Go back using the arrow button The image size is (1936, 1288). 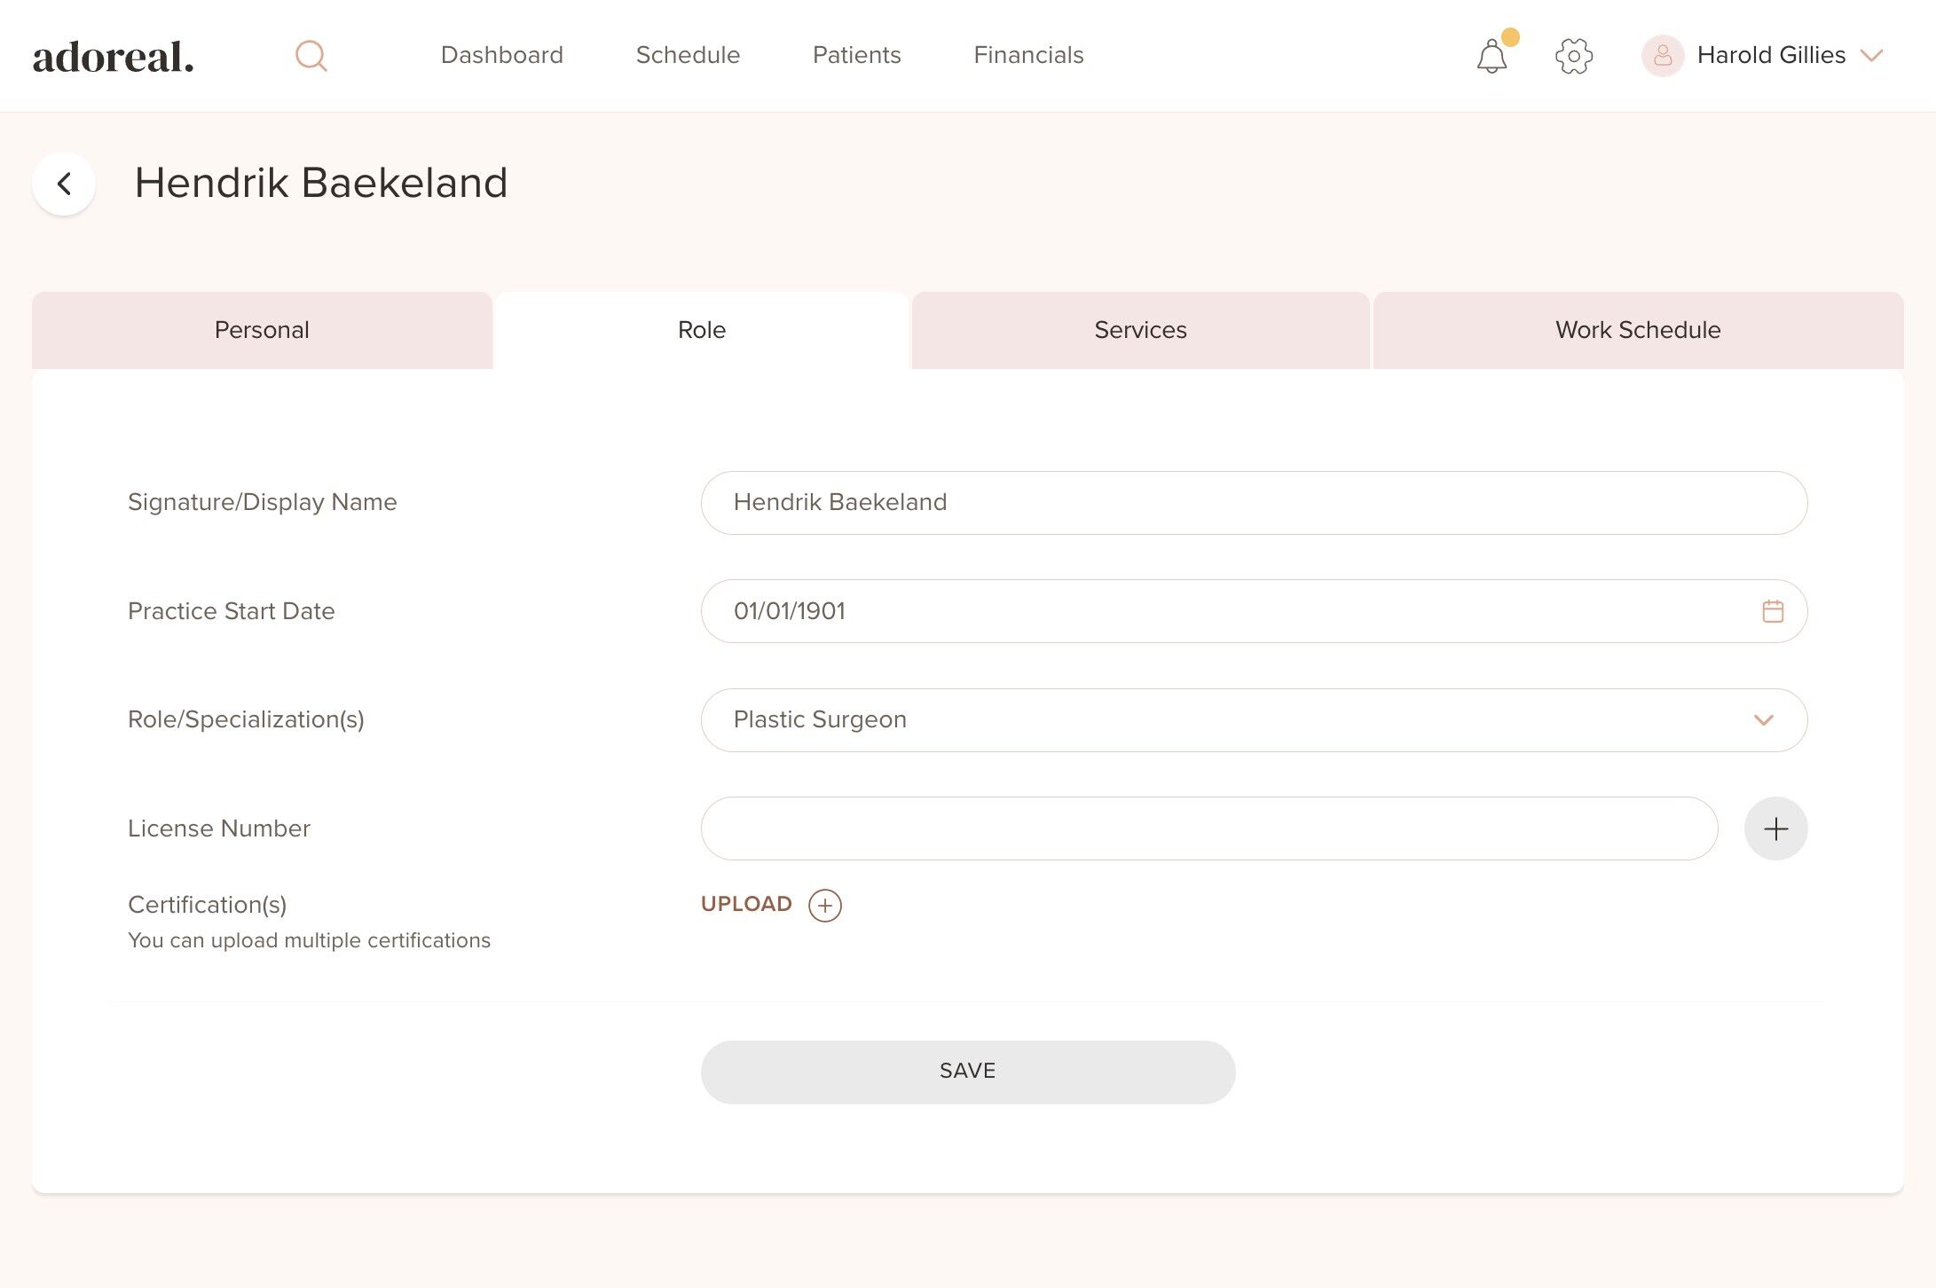click(x=64, y=184)
